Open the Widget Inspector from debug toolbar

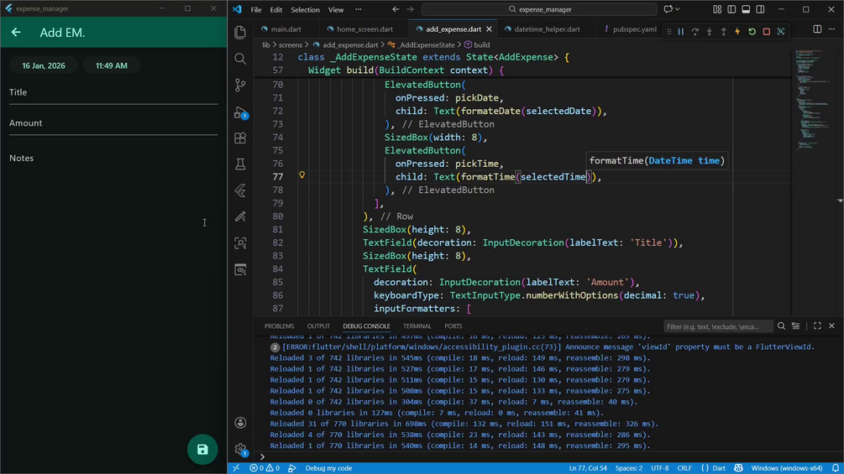(781, 32)
